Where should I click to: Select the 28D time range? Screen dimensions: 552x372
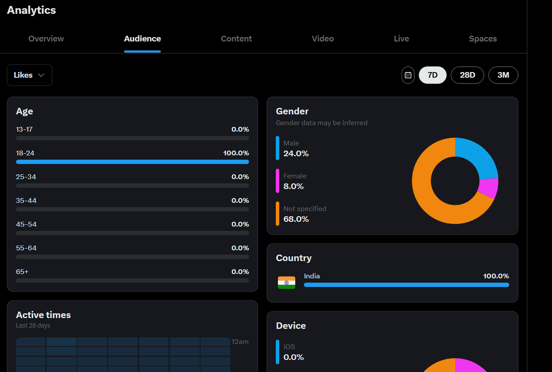(x=467, y=75)
